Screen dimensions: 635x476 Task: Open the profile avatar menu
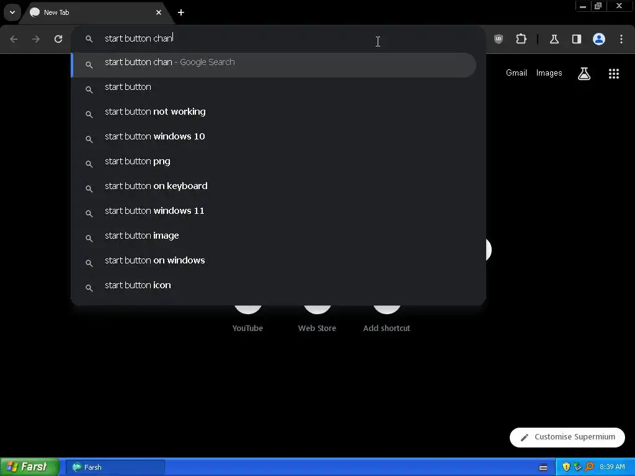click(x=599, y=39)
